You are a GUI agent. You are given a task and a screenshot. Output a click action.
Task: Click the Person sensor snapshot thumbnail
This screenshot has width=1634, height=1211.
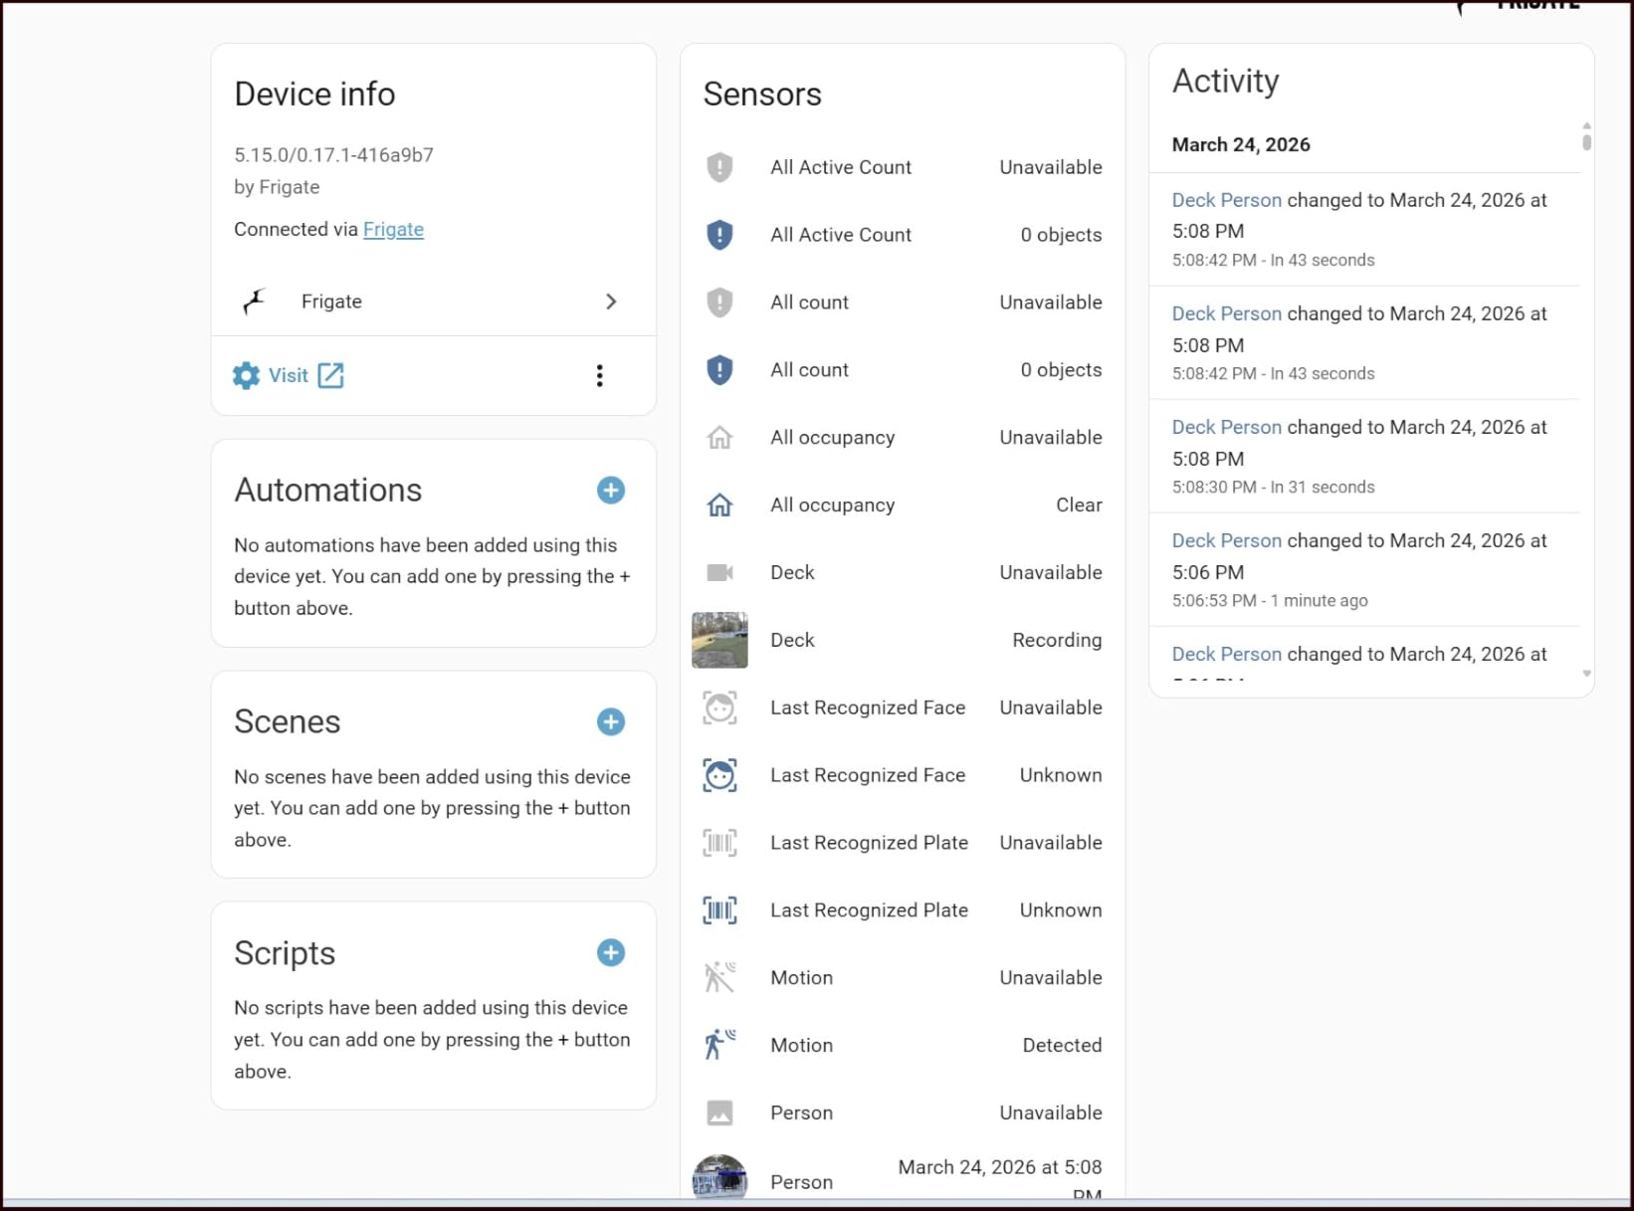pos(719,1178)
